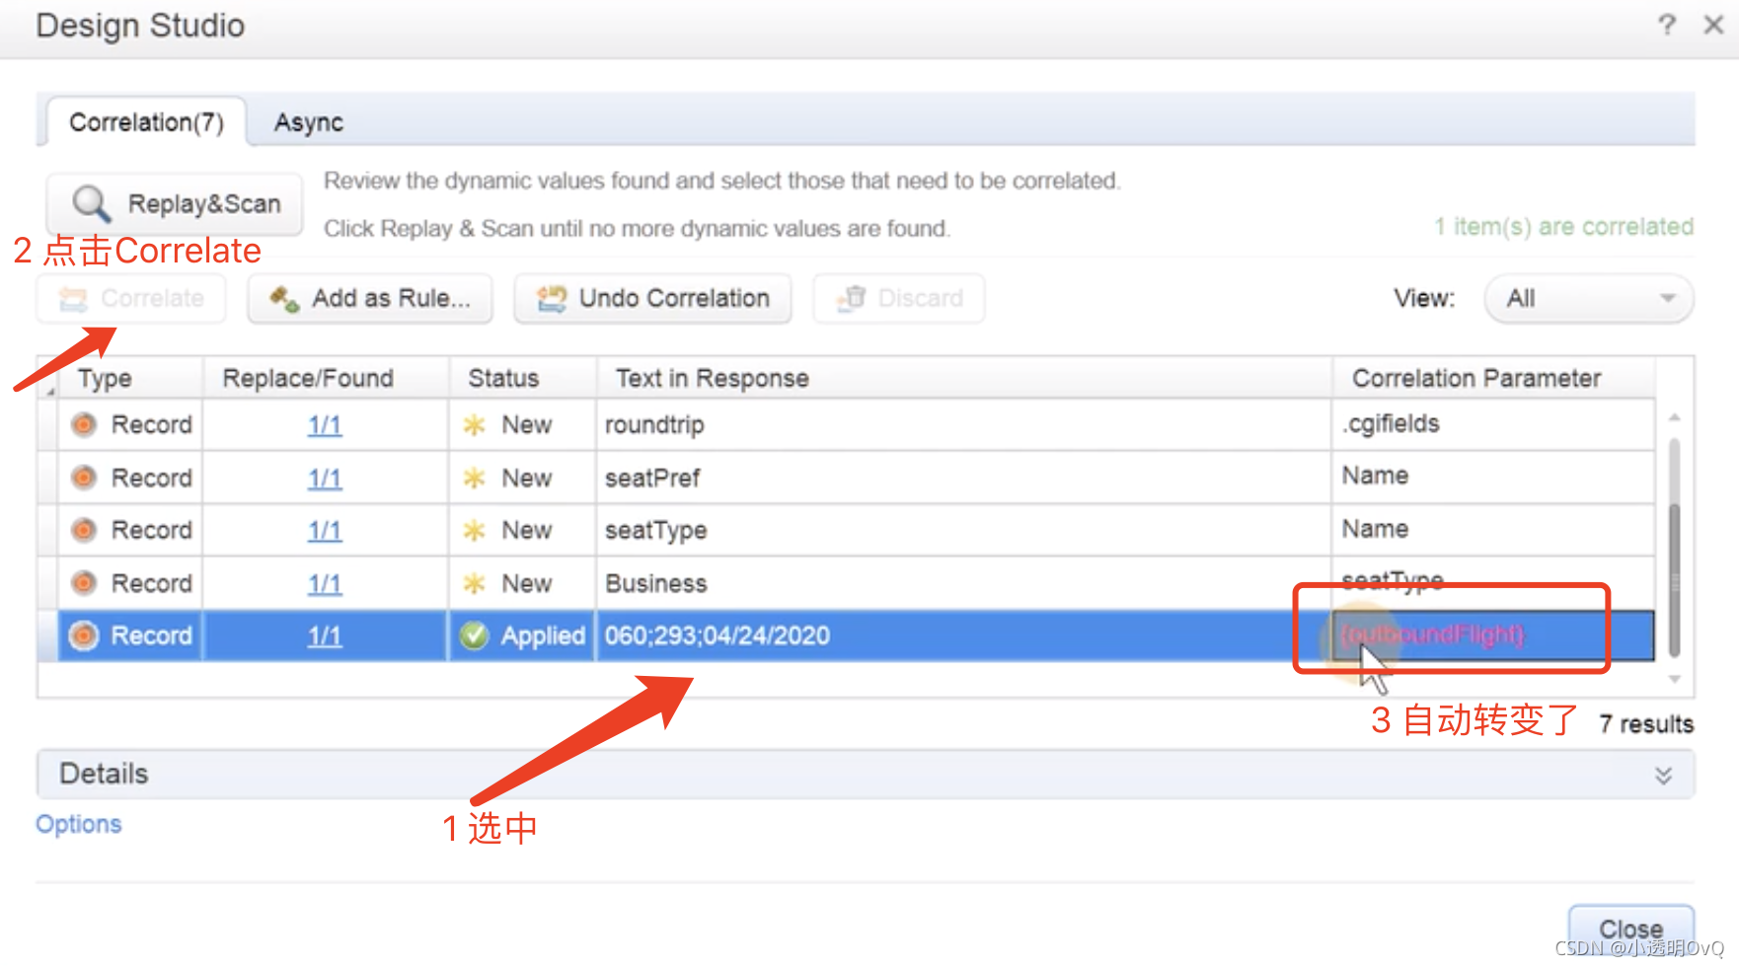Click the Replay&Scan button
Screen dimensions: 1739x969
tap(175, 203)
